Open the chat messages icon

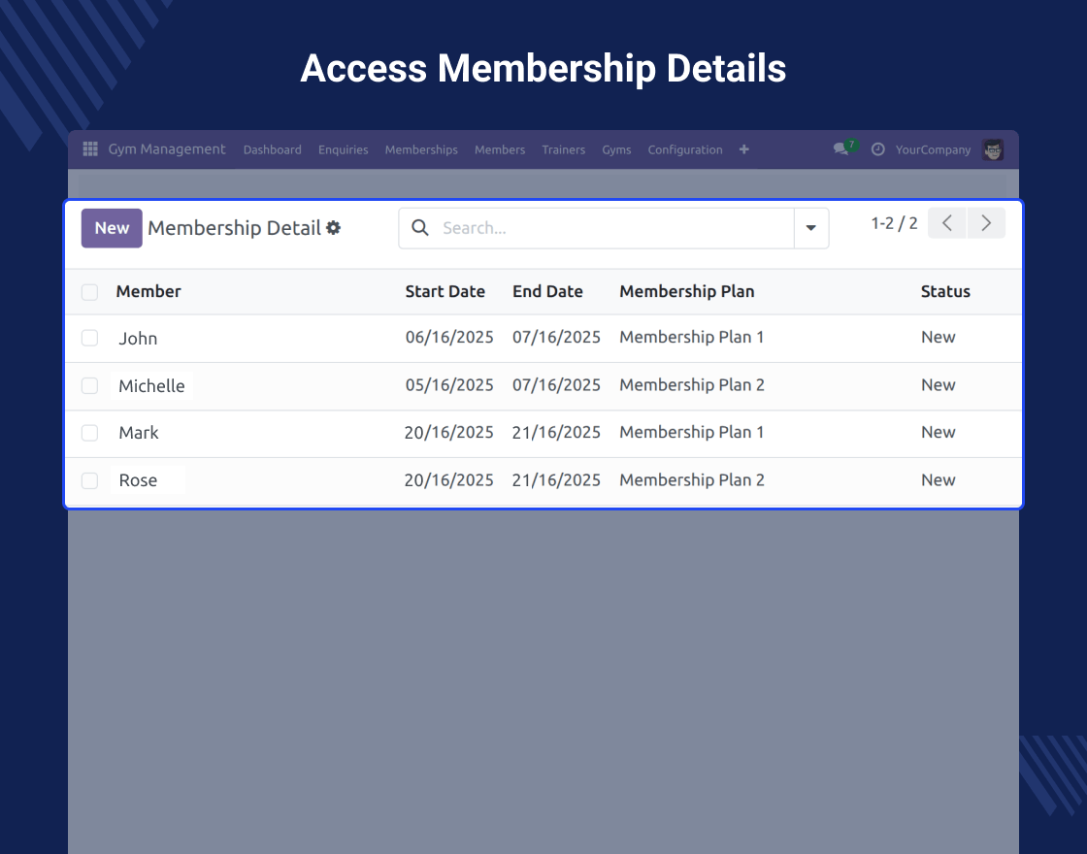[x=841, y=149]
